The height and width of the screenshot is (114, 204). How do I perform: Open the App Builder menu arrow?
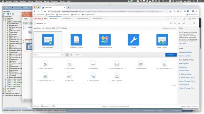pyautogui.click(x=59, y=19)
